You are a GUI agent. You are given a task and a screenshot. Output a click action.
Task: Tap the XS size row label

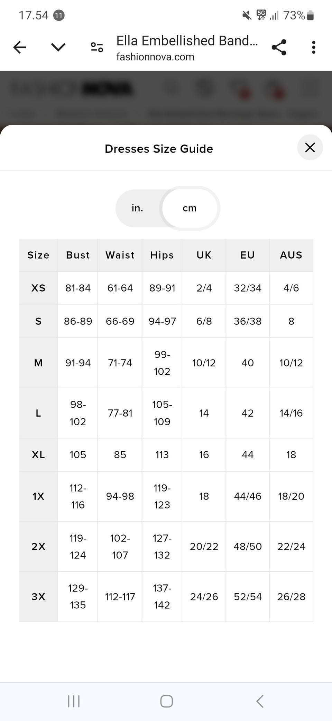point(38,288)
